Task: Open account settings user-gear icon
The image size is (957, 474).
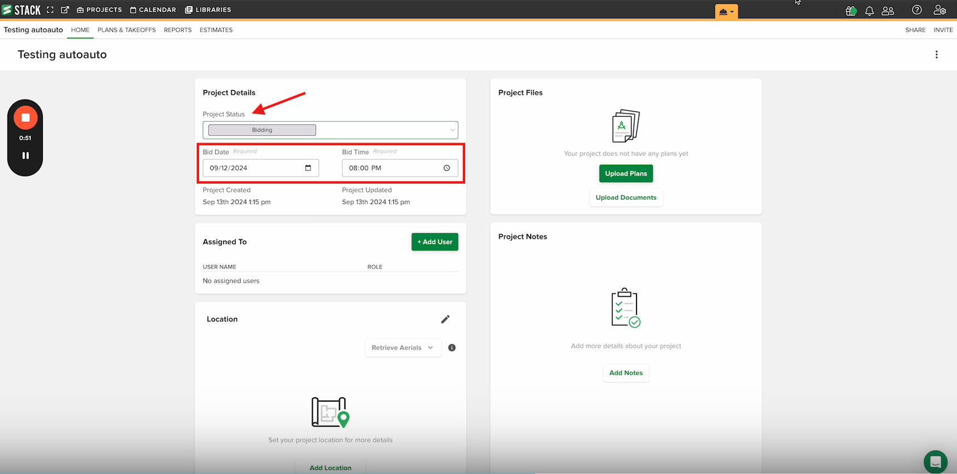Action: pyautogui.click(x=940, y=10)
